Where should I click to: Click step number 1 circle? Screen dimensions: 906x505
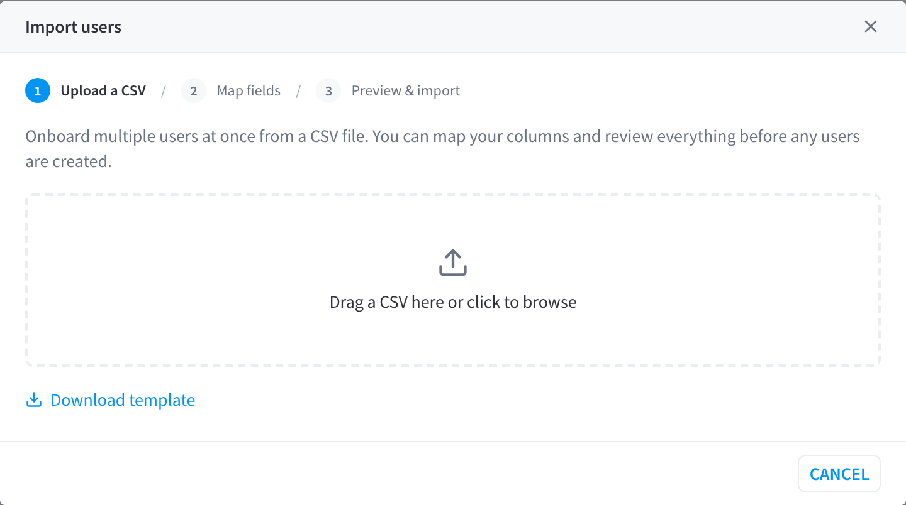pos(38,90)
